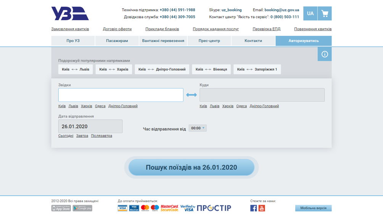Choose Харків under the Куди field
383x215 pixels.
tap(228, 106)
